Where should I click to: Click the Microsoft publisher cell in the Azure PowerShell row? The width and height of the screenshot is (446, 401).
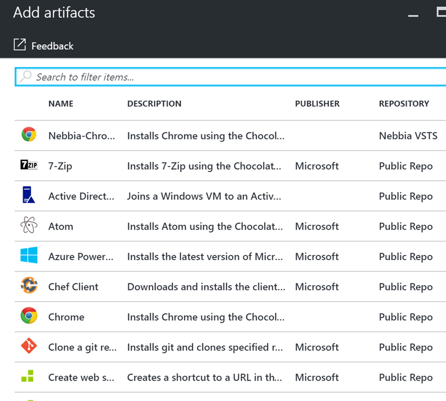(x=317, y=256)
